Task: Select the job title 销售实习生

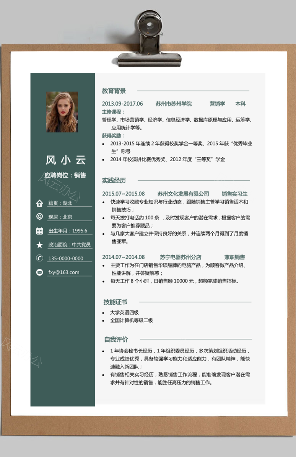Action: (234, 194)
